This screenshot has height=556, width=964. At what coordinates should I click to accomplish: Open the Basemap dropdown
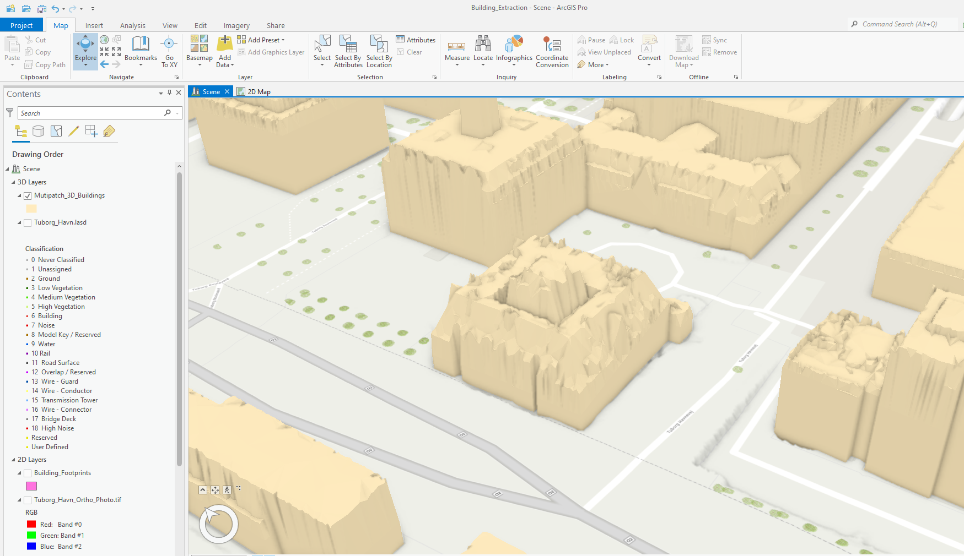tap(199, 52)
